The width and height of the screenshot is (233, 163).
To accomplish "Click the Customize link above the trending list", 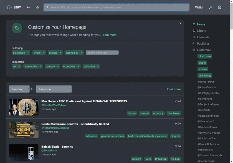I will coord(174,89).
